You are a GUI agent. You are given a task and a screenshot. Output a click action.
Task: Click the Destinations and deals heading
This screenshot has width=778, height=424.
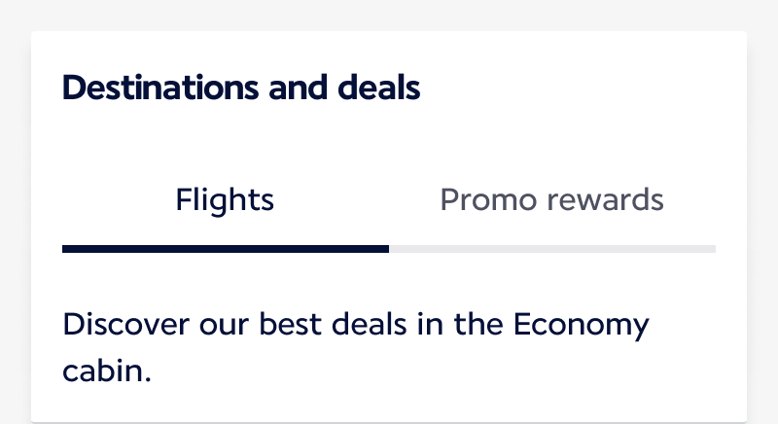(x=241, y=88)
